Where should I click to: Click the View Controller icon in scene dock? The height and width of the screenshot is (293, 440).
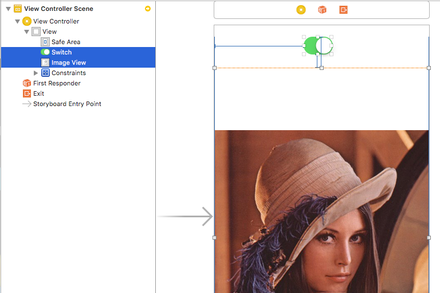[x=301, y=10]
